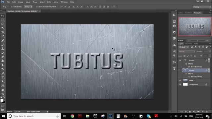Hide Layer 1 using its eye icon
The image size is (212, 119).
click(180, 80)
